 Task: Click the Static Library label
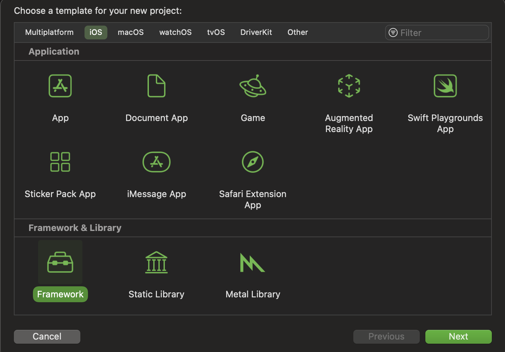(157, 294)
